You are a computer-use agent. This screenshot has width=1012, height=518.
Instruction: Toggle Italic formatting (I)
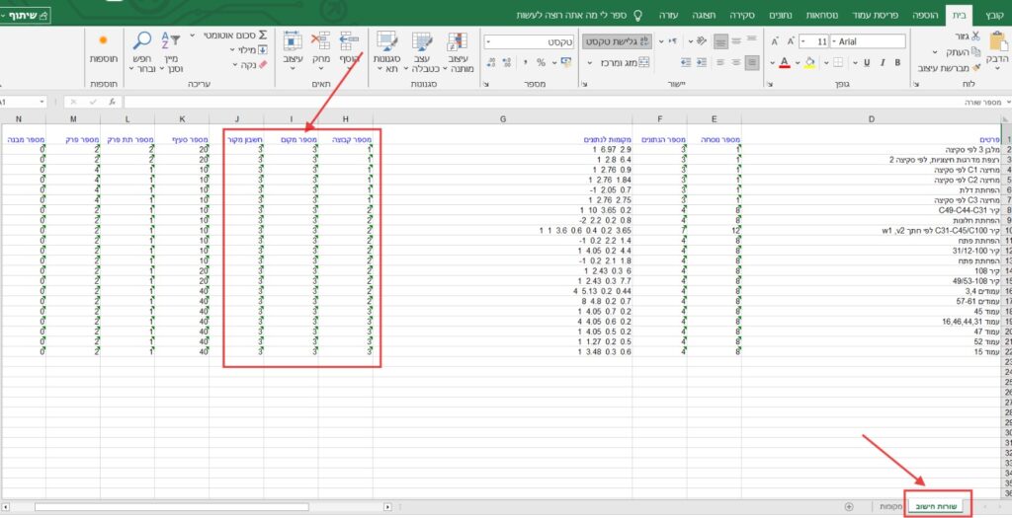click(883, 63)
